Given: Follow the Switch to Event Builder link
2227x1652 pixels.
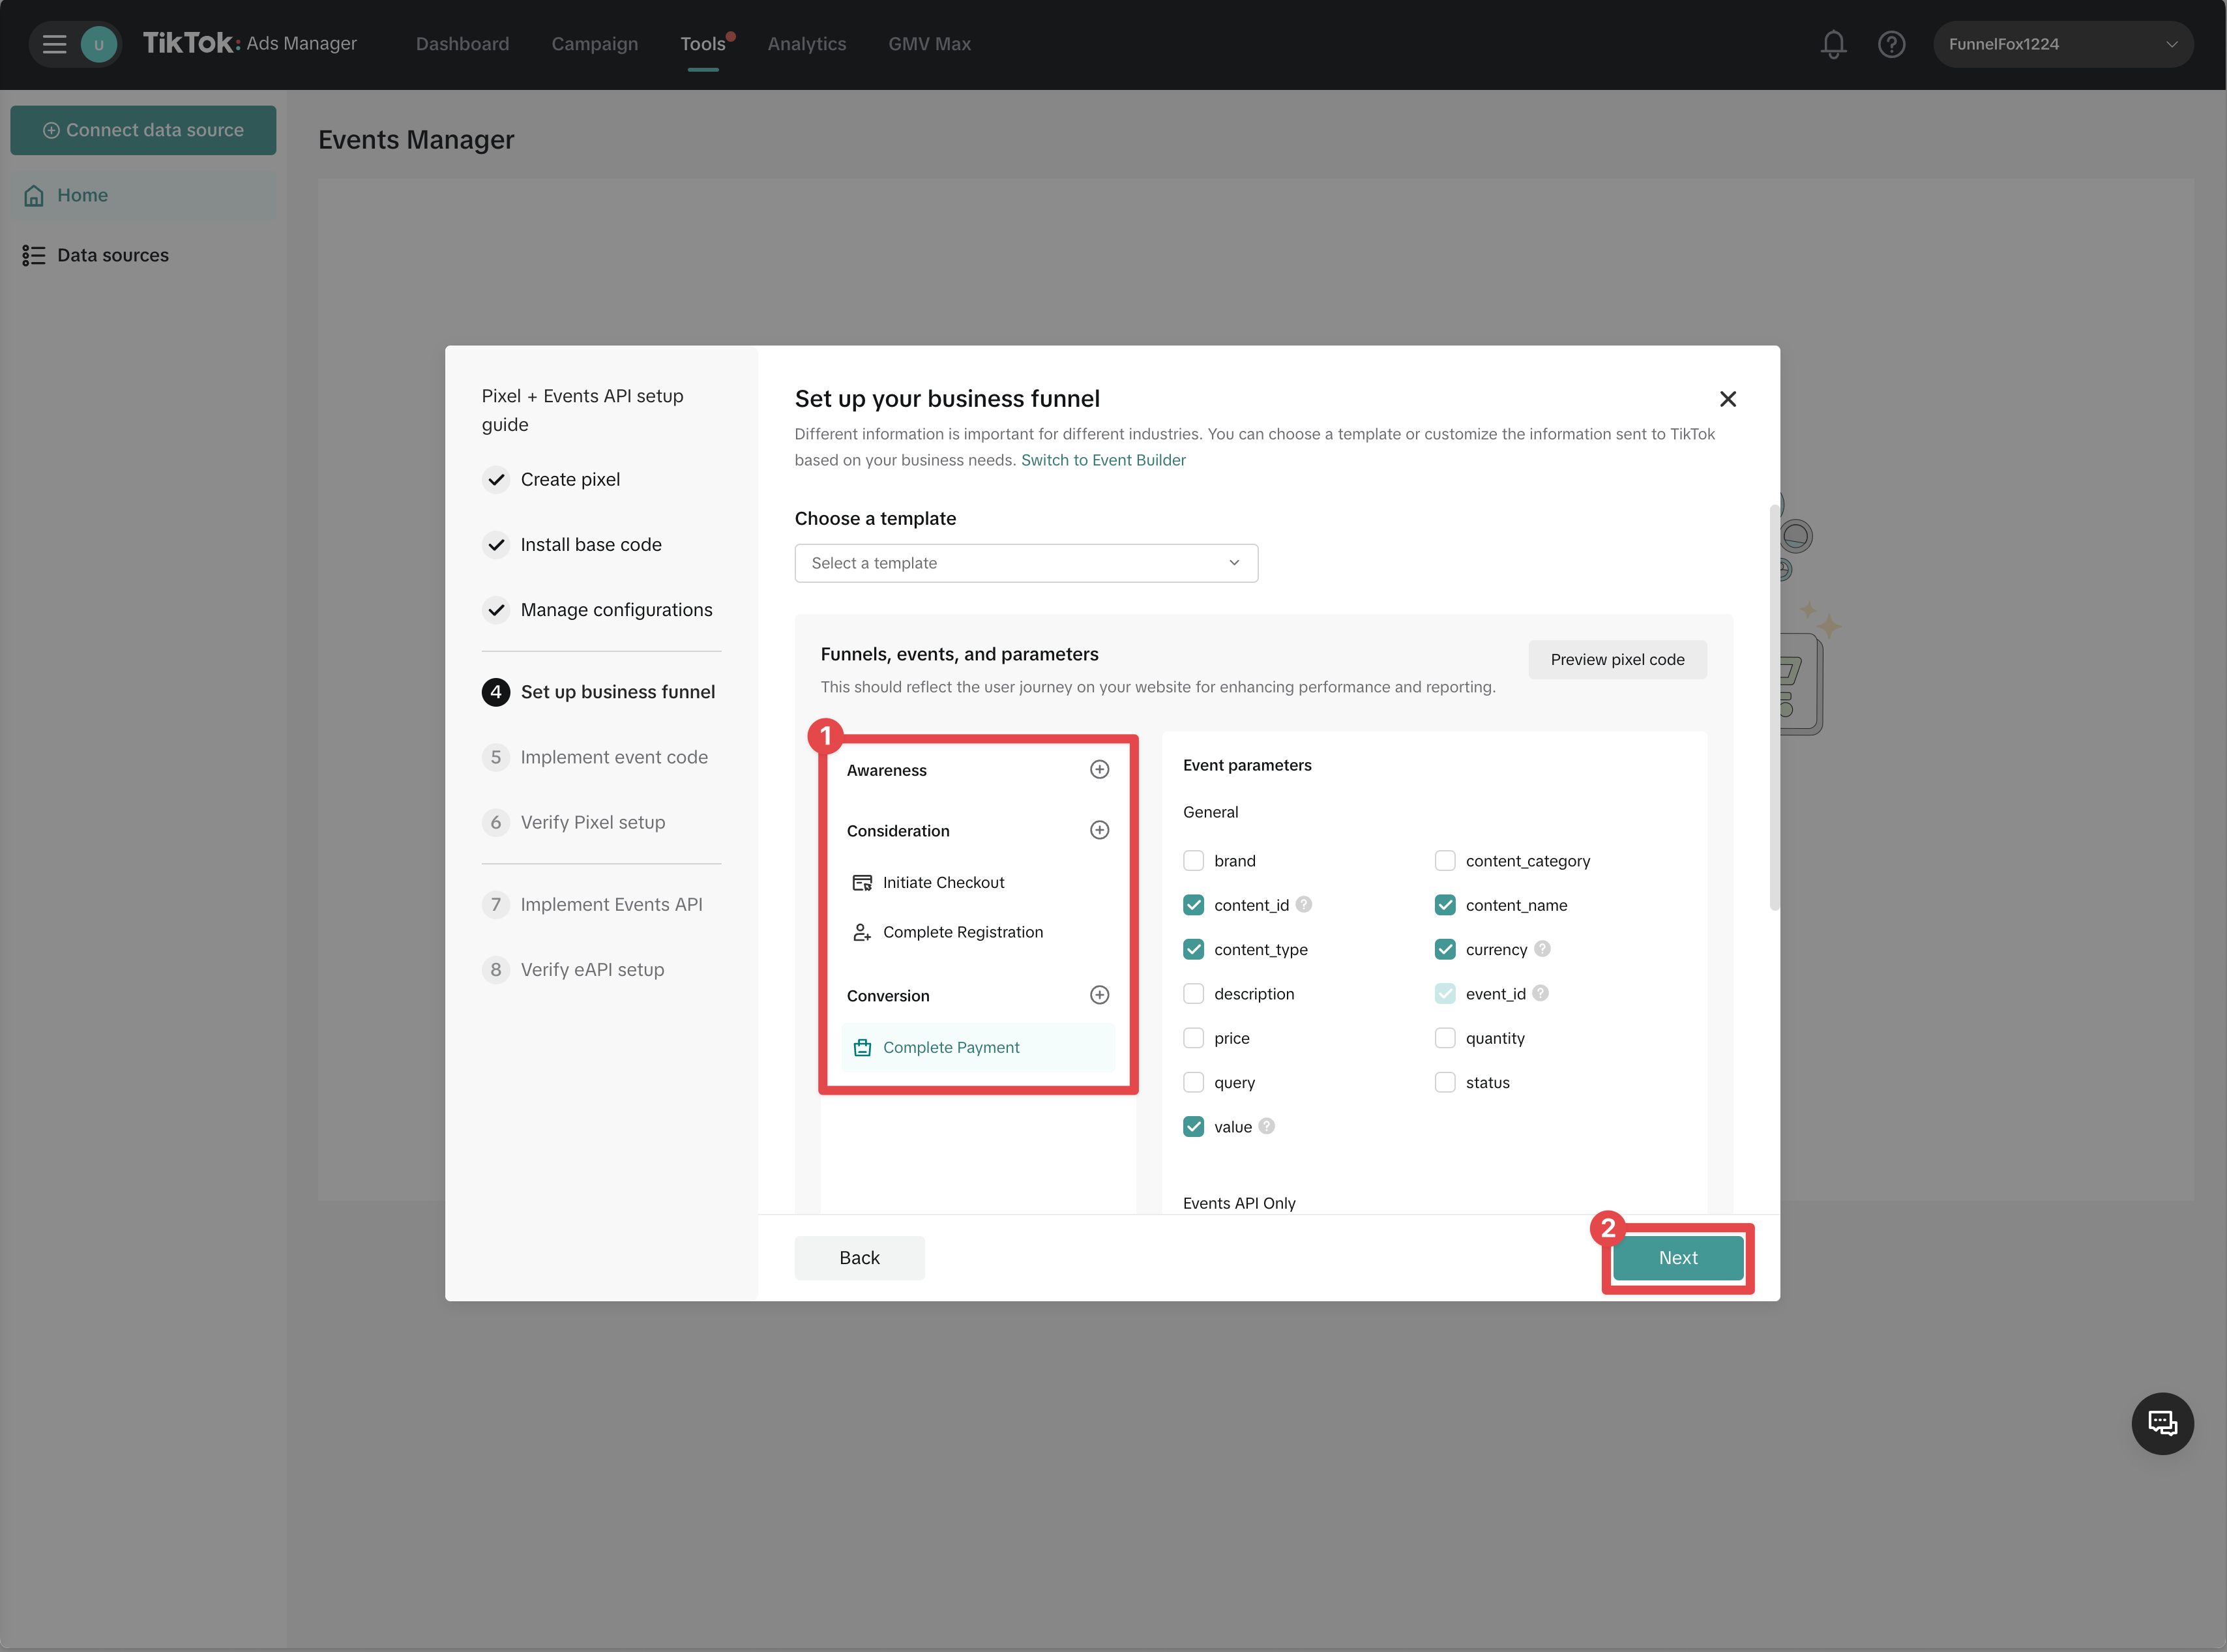Looking at the screenshot, I should pyautogui.click(x=1103, y=460).
